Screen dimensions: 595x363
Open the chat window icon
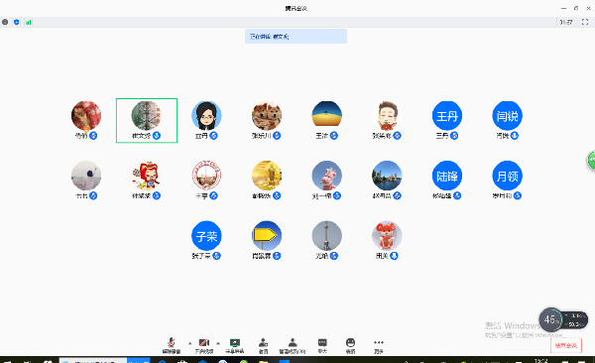322,345
